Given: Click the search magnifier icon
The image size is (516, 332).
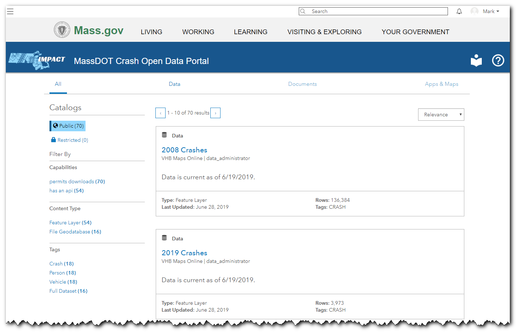Looking at the screenshot, I should click(x=303, y=11).
